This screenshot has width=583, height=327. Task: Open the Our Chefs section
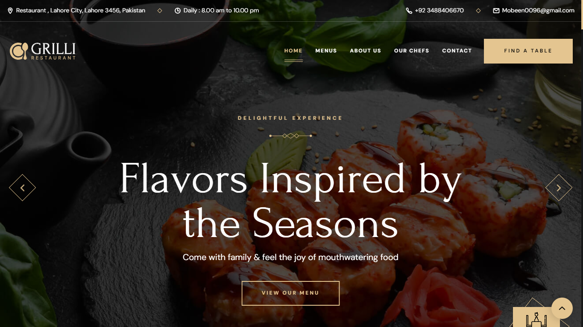pyautogui.click(x=411, y=51)
